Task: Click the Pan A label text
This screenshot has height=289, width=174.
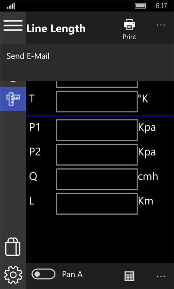Action: coord(72,275)
